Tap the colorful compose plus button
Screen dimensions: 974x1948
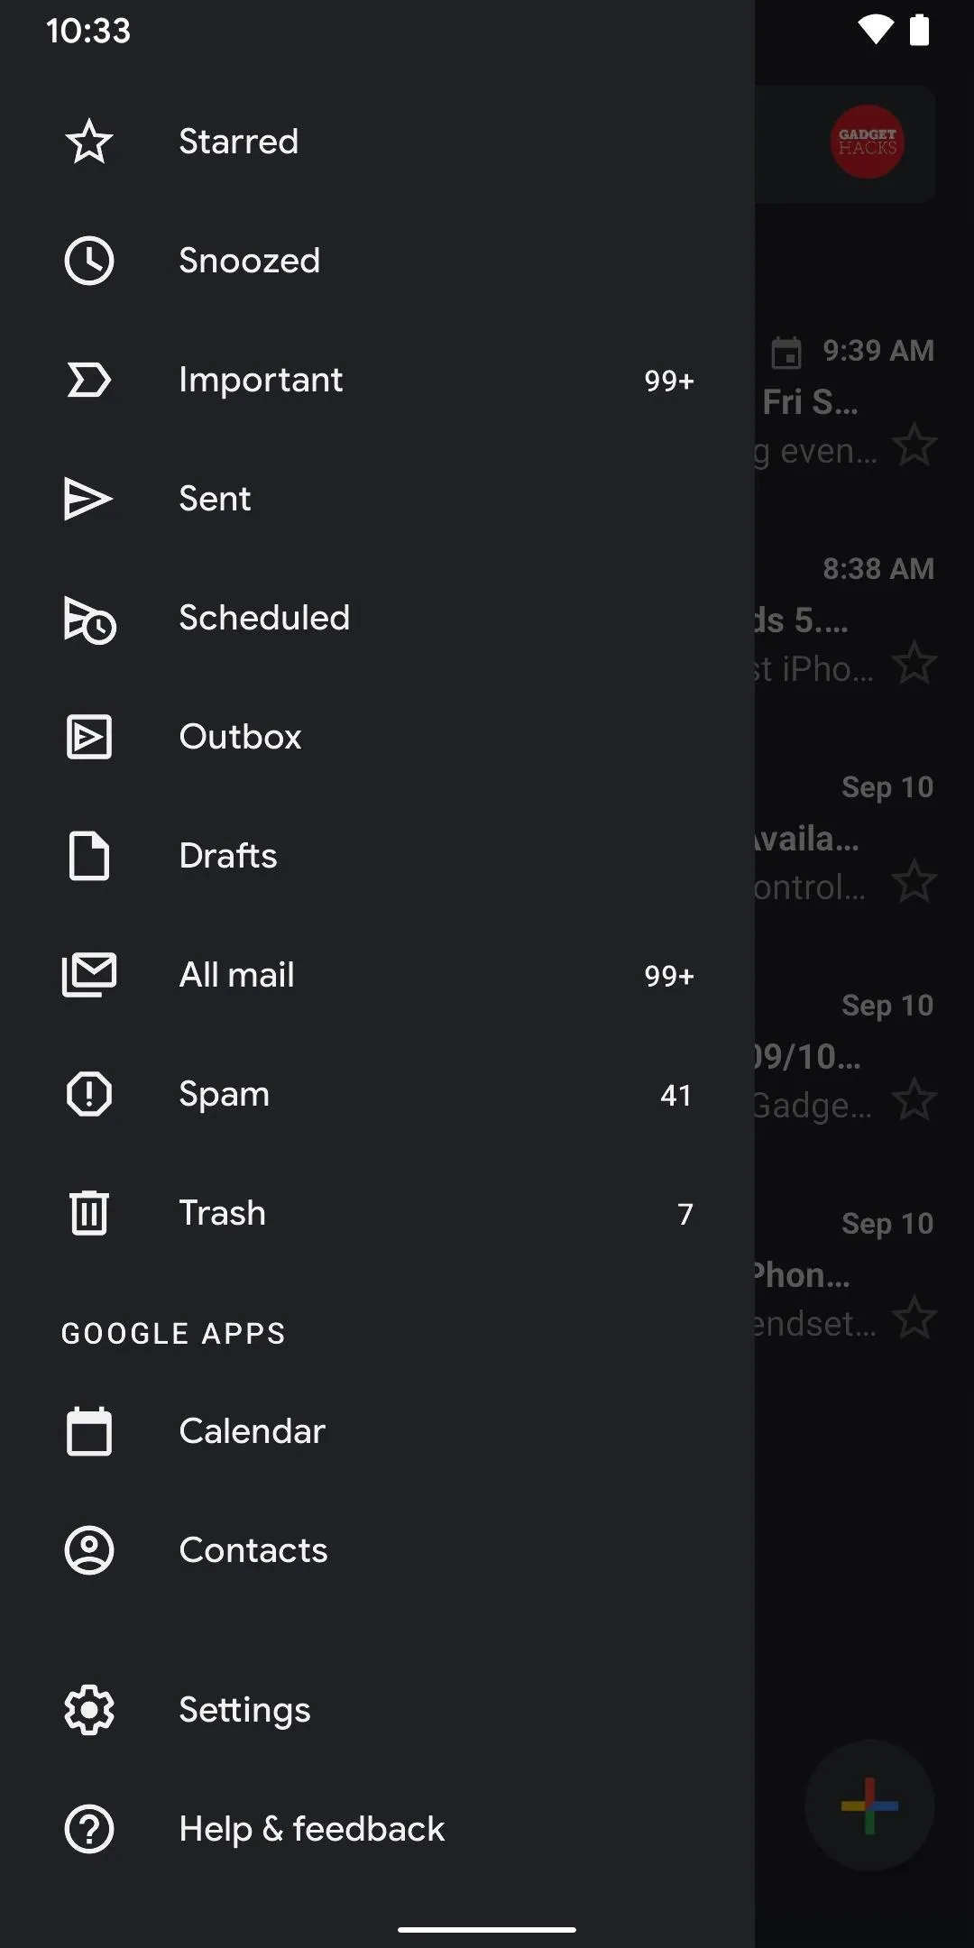click(869, 1806)
